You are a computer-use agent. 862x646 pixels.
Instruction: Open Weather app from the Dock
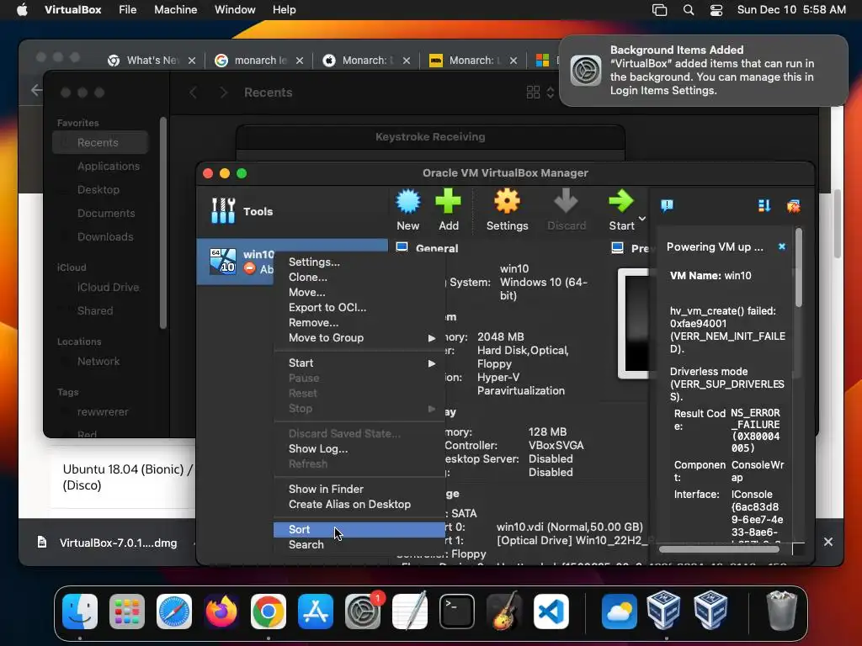[x=619, y=612]
